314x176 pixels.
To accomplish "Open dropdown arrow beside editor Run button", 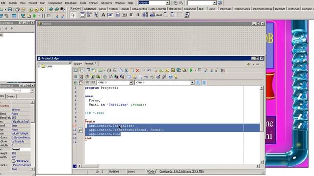I will [195, 70].
